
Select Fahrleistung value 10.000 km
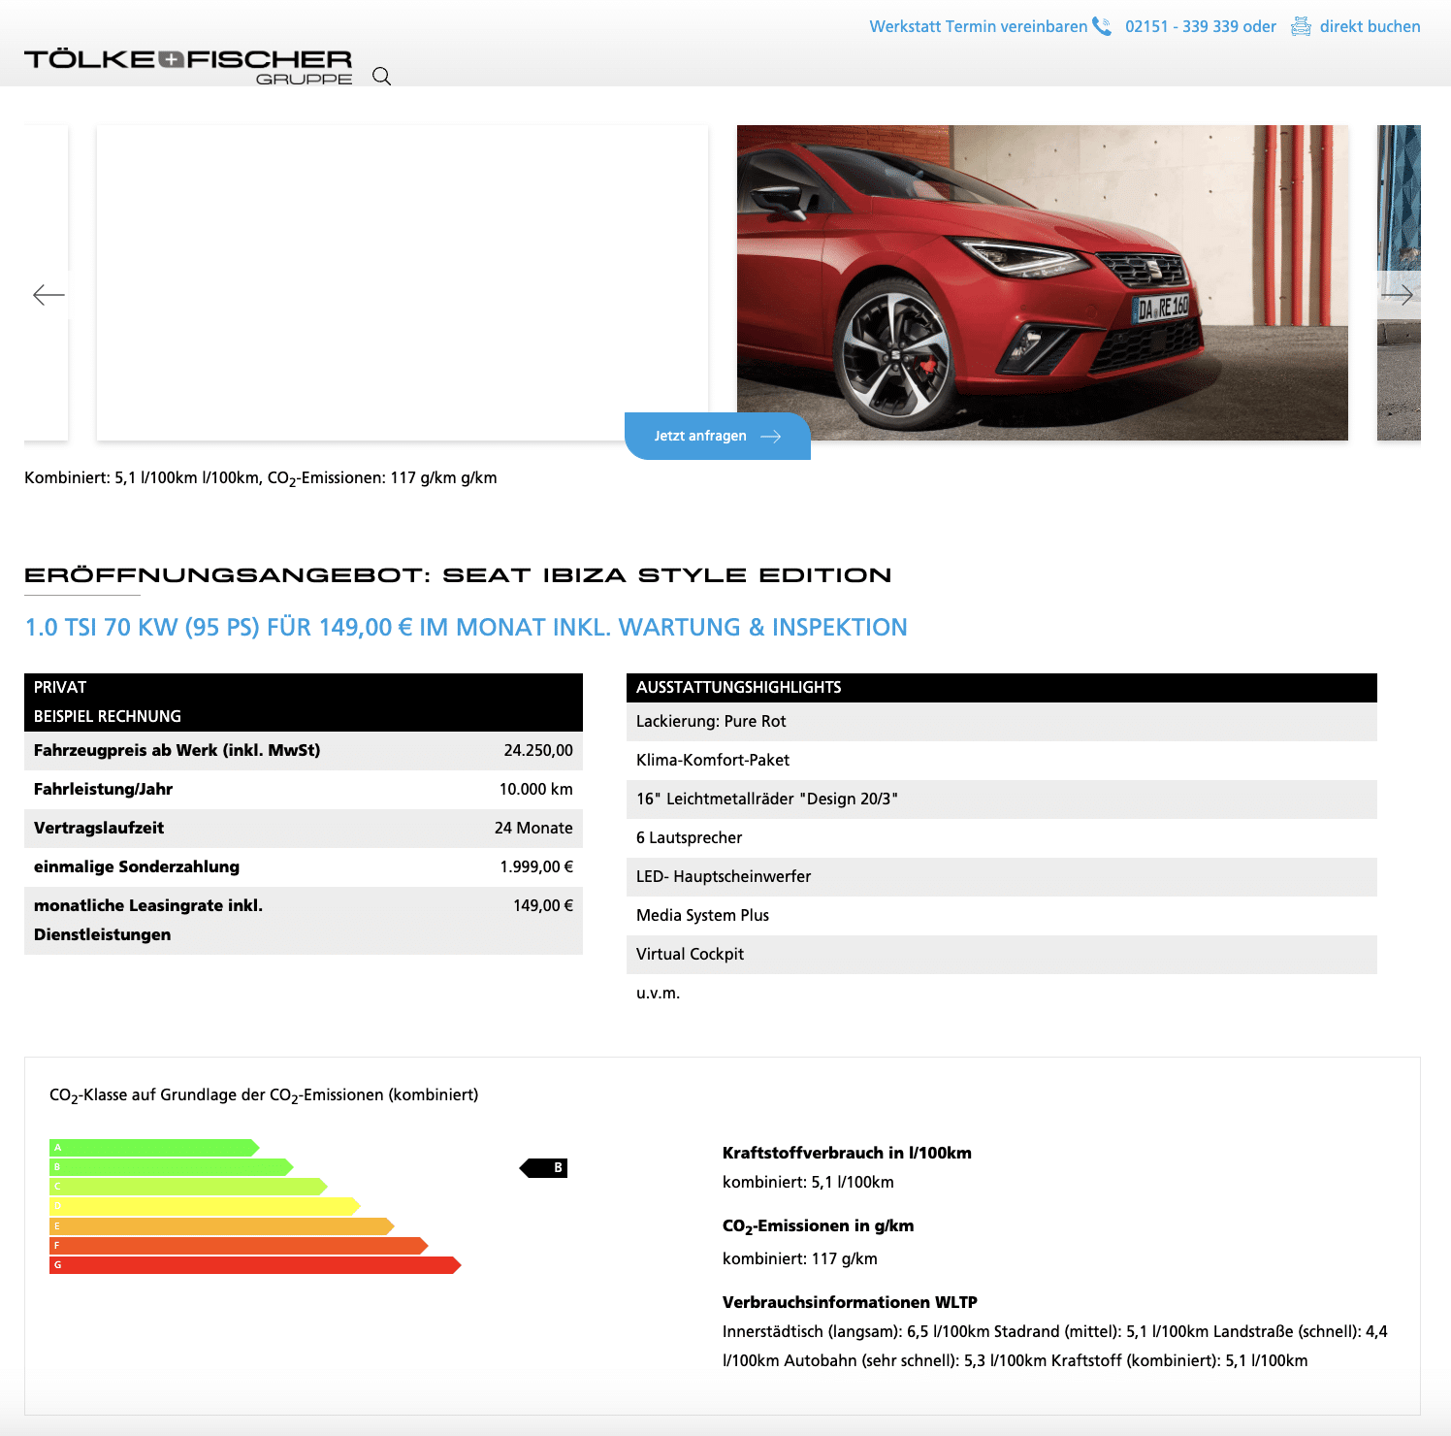click(535, 789)
